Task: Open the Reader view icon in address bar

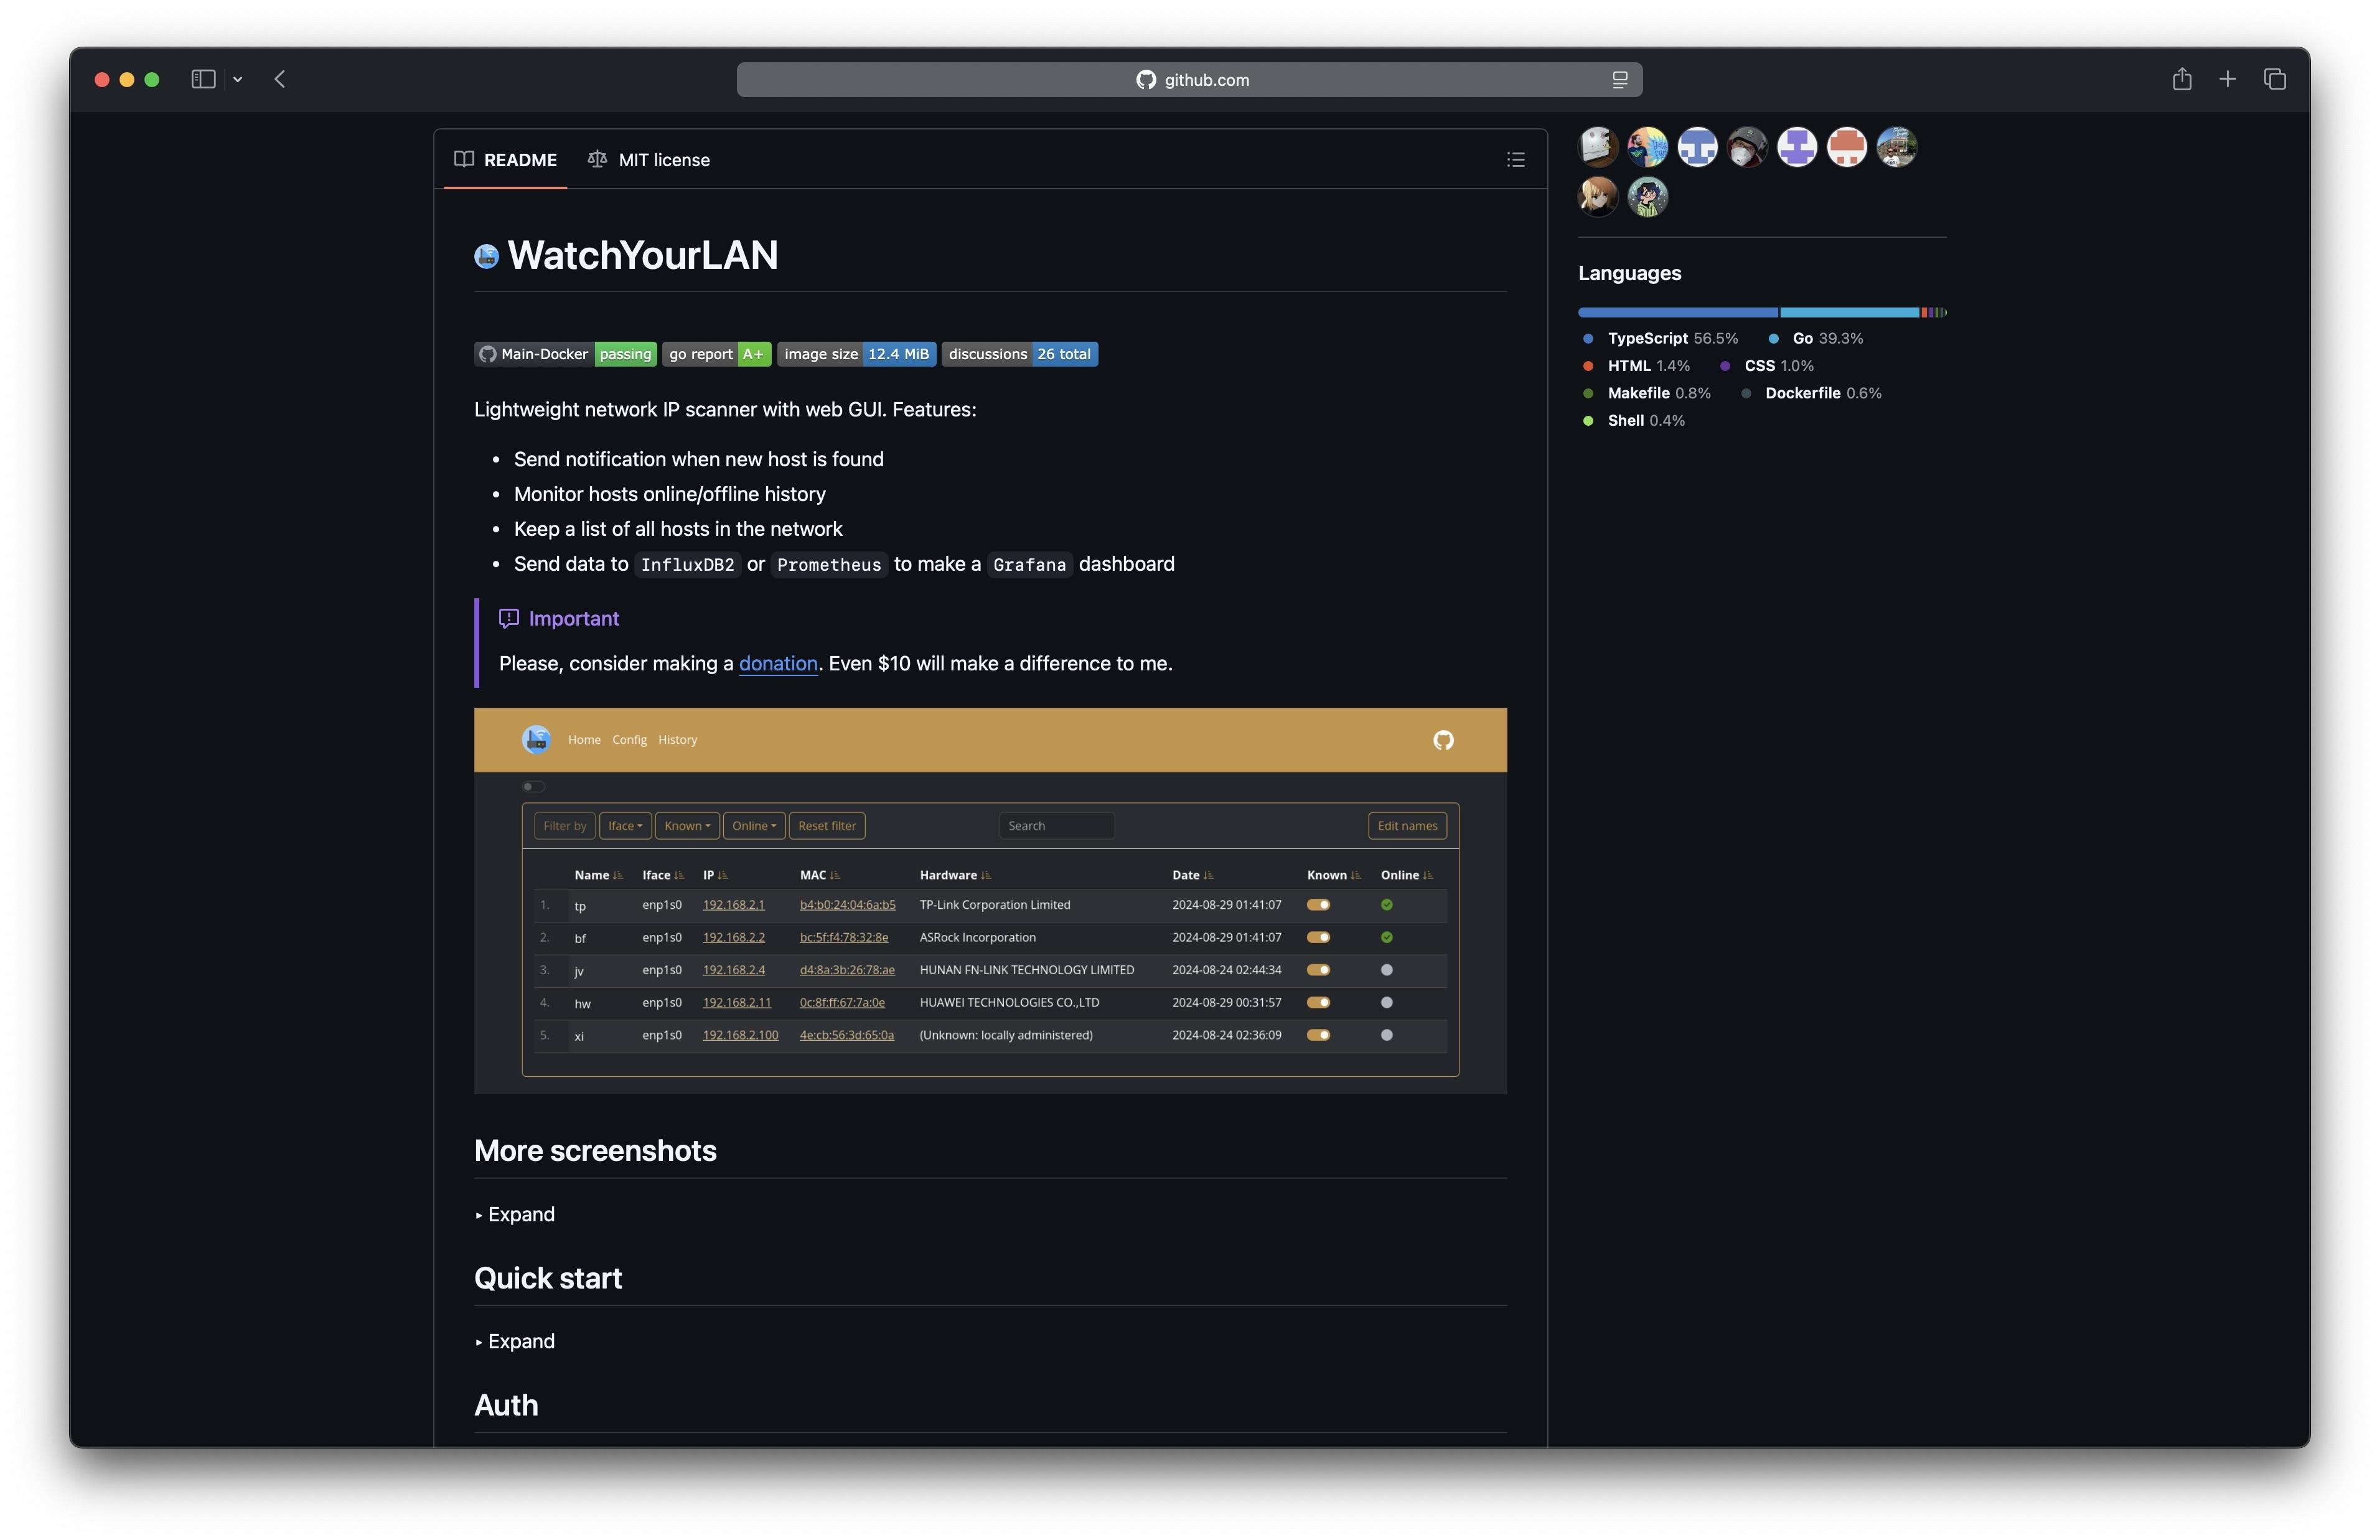Action: pyautogui.click(x=1619, y=80)
